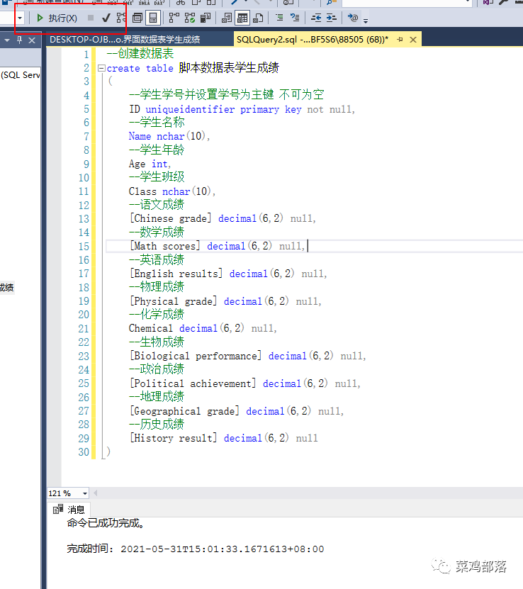This screenshot has width=523, height=589.
Task: Click '[Political achievement]' on line 25
Action: (193, 383)
